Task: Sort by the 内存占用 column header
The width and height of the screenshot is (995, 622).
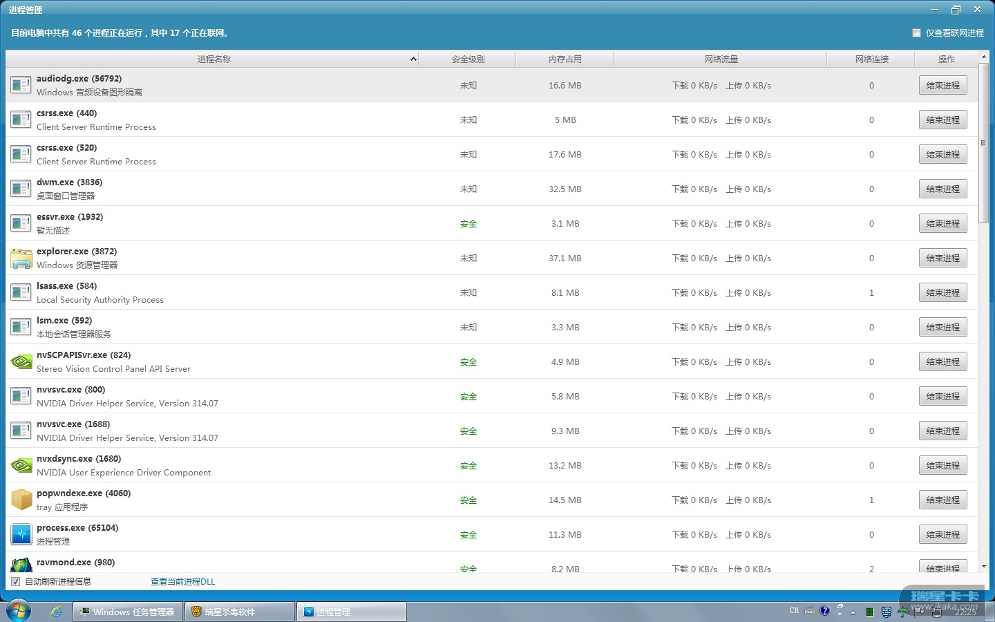Action: [x=565, y=59]
